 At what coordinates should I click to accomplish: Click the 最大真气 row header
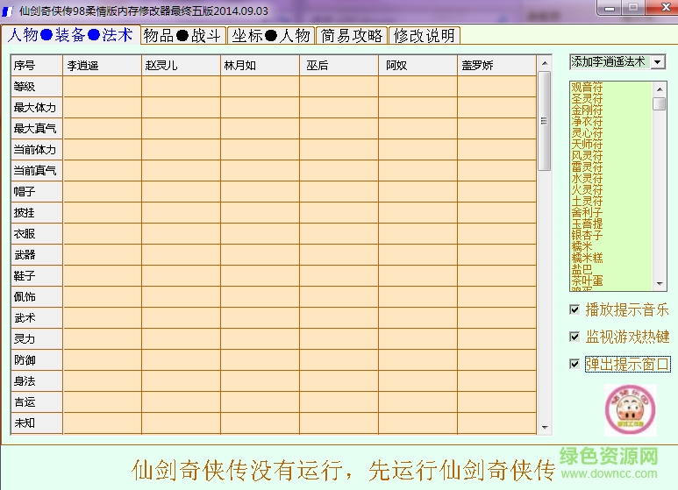(37, 128)
